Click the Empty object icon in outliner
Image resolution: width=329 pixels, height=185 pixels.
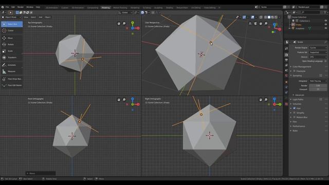294,25
